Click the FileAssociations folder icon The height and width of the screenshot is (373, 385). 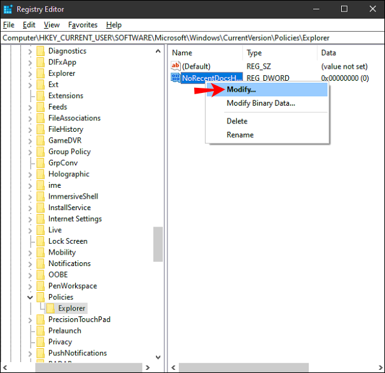pos(41,118)
